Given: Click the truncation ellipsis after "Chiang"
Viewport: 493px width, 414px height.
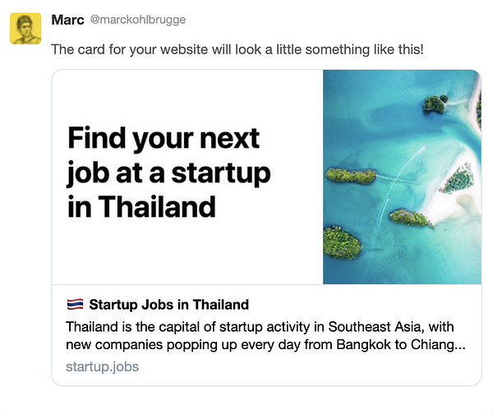Looking at the screenshot, I should pos(460,346).
